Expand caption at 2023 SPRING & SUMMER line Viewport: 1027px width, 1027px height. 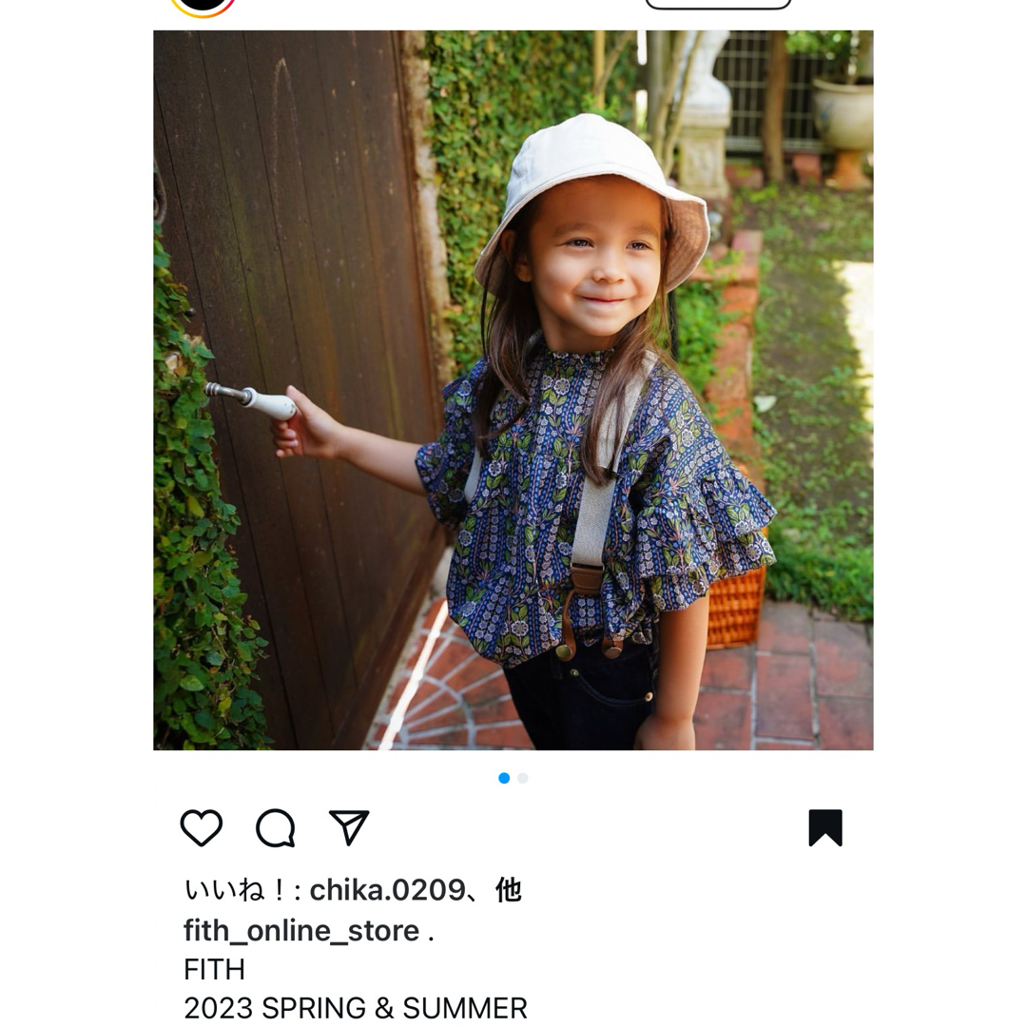click(x=356, y=1009)
